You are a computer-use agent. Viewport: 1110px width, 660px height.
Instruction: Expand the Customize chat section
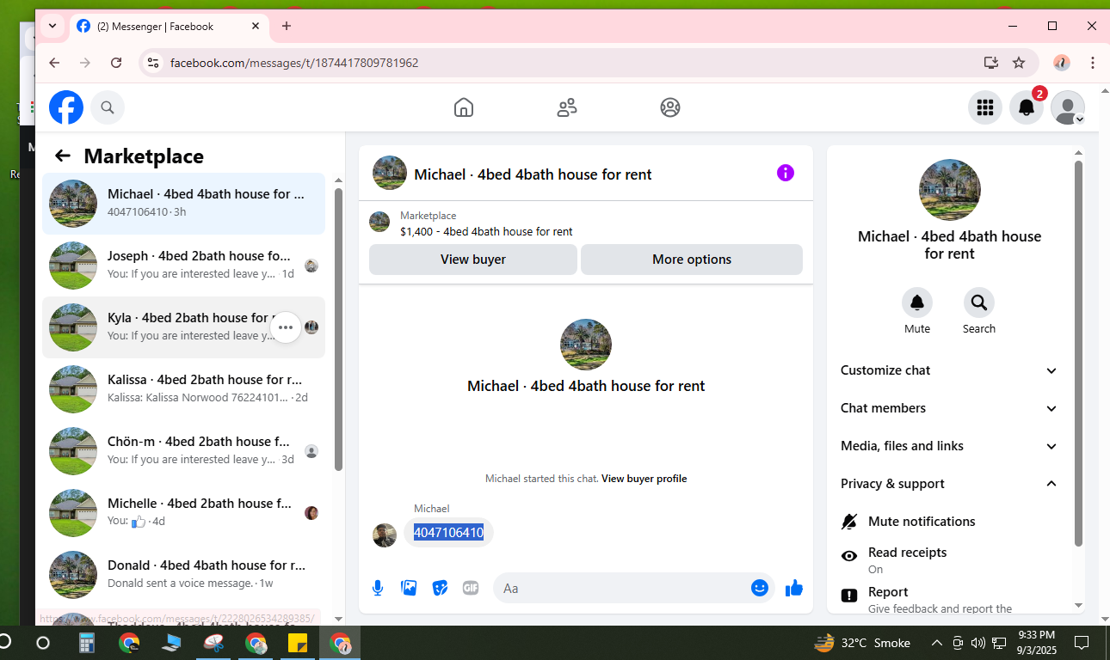coord(949,370)
